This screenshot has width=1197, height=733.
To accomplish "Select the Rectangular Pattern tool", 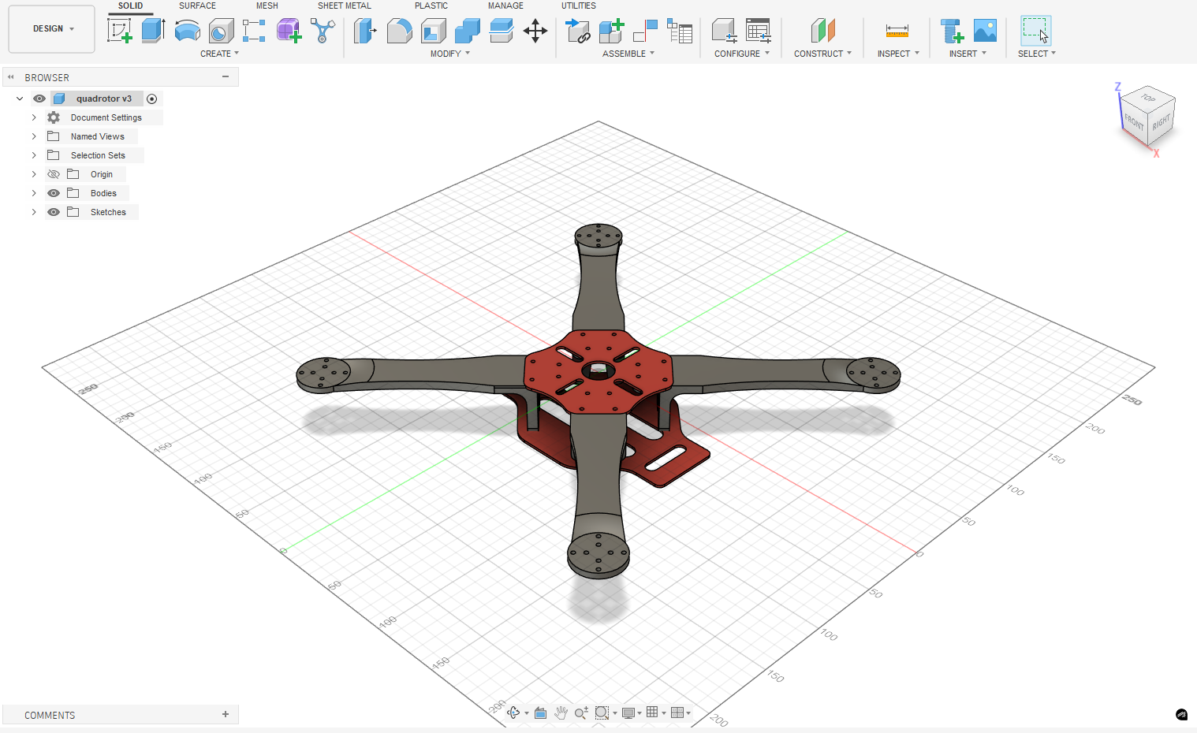I will (x=254, y=31).
